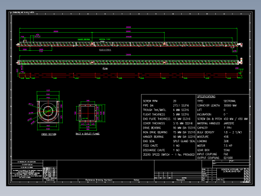261x196 pixels.
Task: Select the DRIVE BEARING row label
Action: [152, 128]
